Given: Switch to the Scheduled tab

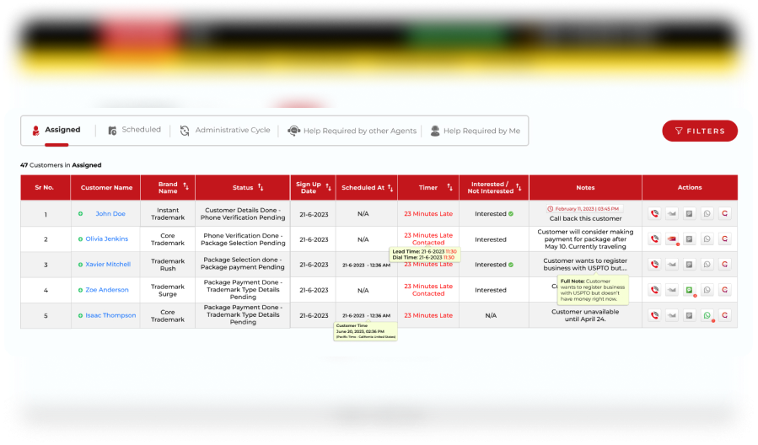Looking at the screenshot, I should point(134,131).
